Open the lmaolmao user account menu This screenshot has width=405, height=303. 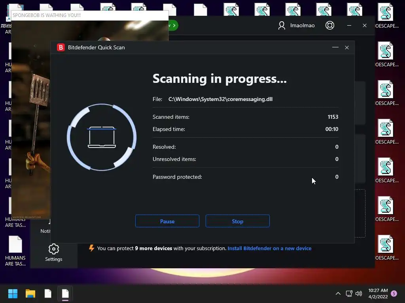click(x=296, y=25)
